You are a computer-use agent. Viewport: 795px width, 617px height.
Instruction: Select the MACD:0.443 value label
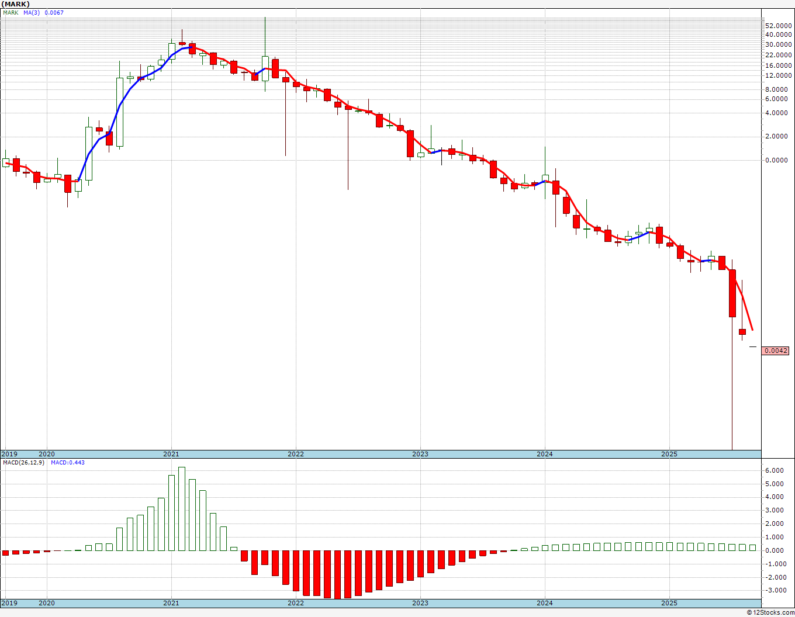pos(68,463)
